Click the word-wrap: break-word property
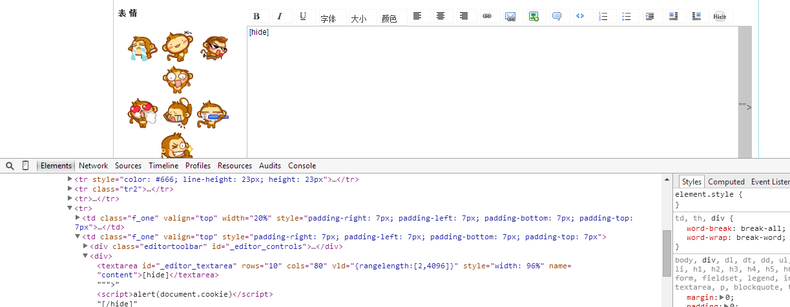The width and height of the screenshot is (790, 307). [x=736, y=238]
